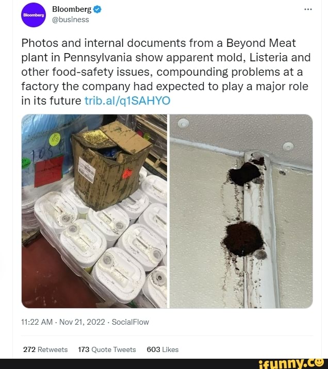This screenshot has height=369, width=328.
Task: Click the 11:22 AM time
Action: (37, 322)
